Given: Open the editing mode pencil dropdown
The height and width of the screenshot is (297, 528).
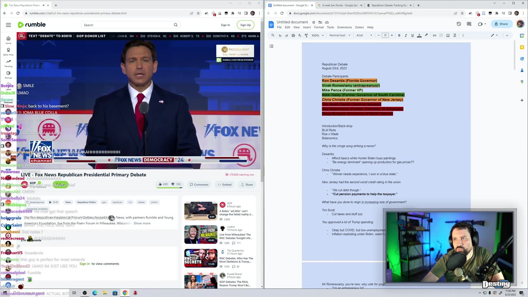Looking at the screenshot, I should point(494,35).
